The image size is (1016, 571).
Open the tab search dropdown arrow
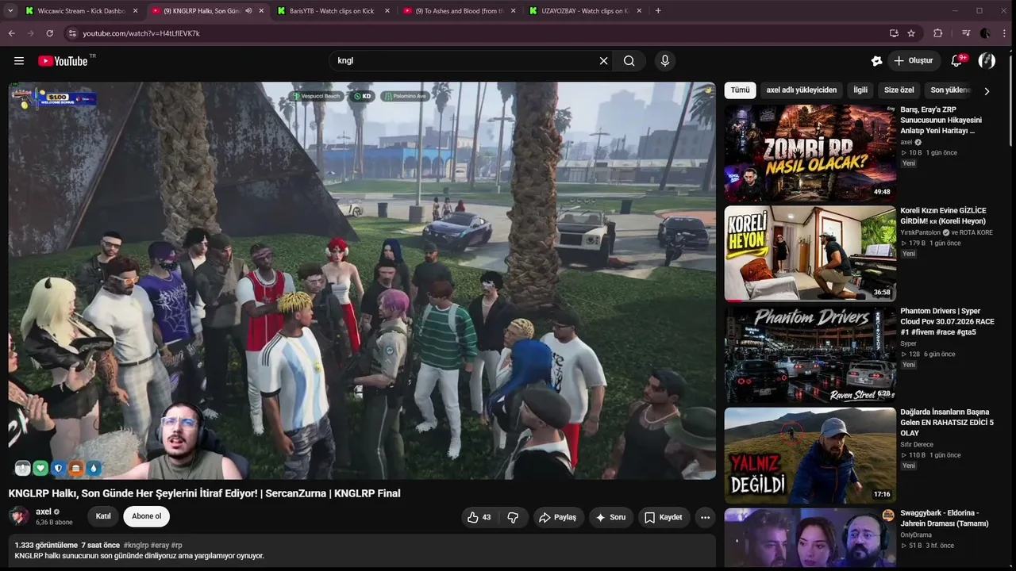[11, 11]
